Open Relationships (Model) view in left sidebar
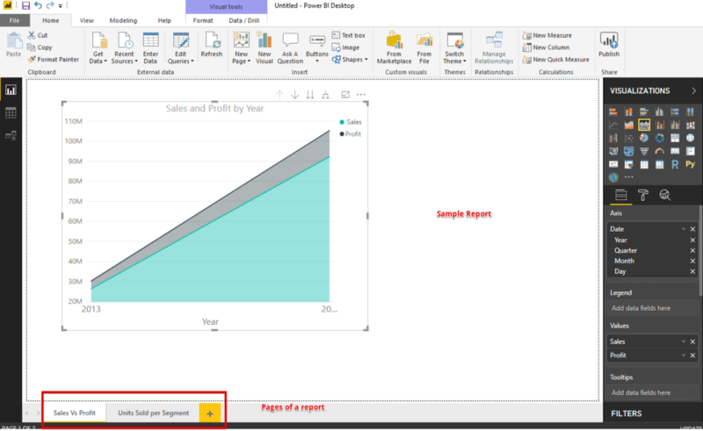Viewport: 703px width, 431px height. pos(11,135)
